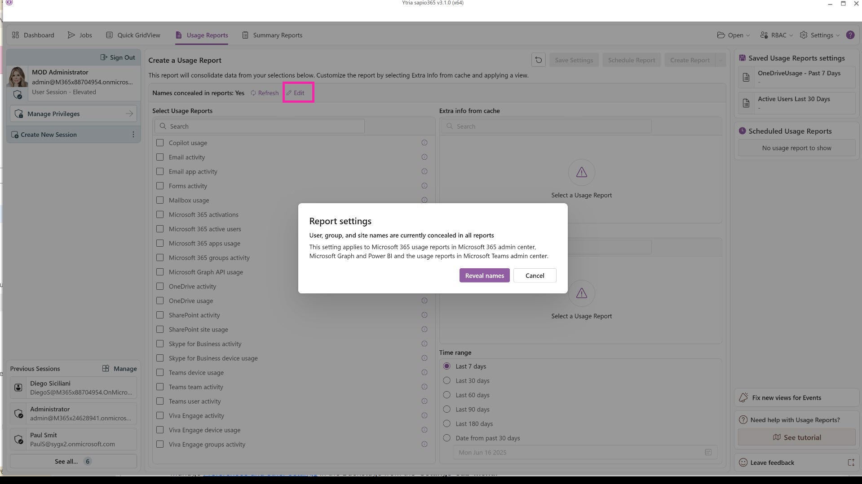Open the three-dot menu beside Create New Session
This screenshot has width=862, height=484.
tap(133, 135)
